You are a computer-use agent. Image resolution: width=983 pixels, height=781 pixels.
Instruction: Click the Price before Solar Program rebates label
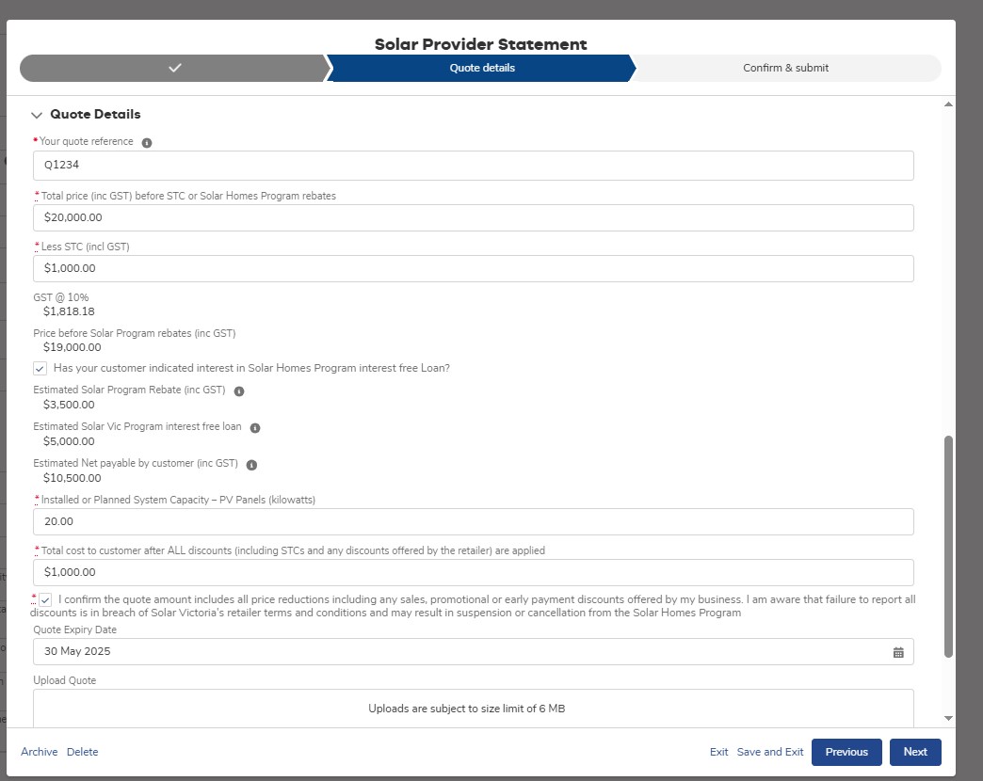(x=134, y=333)
